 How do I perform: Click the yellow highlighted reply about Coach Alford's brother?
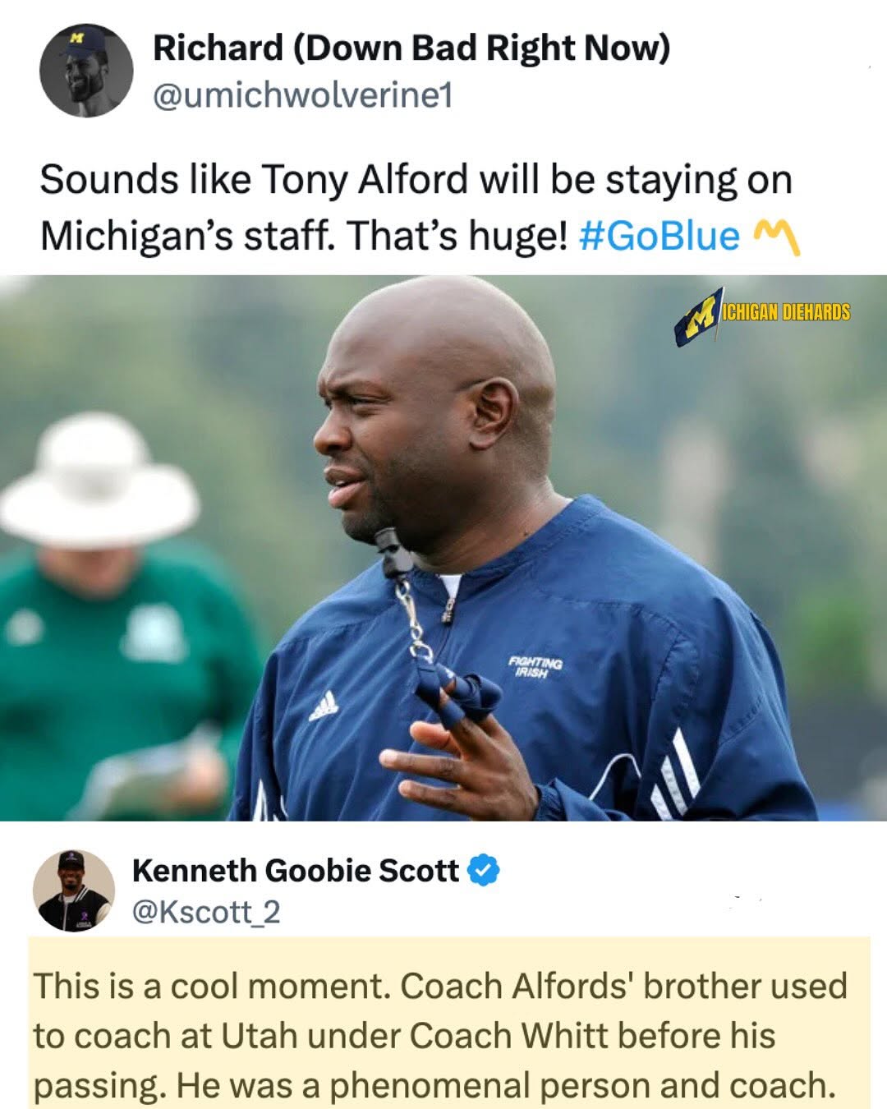pos(448,1021)
